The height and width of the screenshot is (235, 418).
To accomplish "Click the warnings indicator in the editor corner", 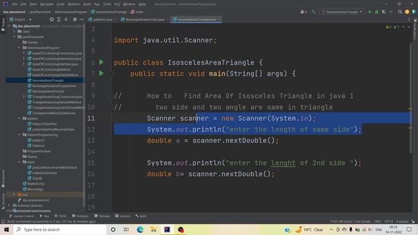I will tap(389, 27).
